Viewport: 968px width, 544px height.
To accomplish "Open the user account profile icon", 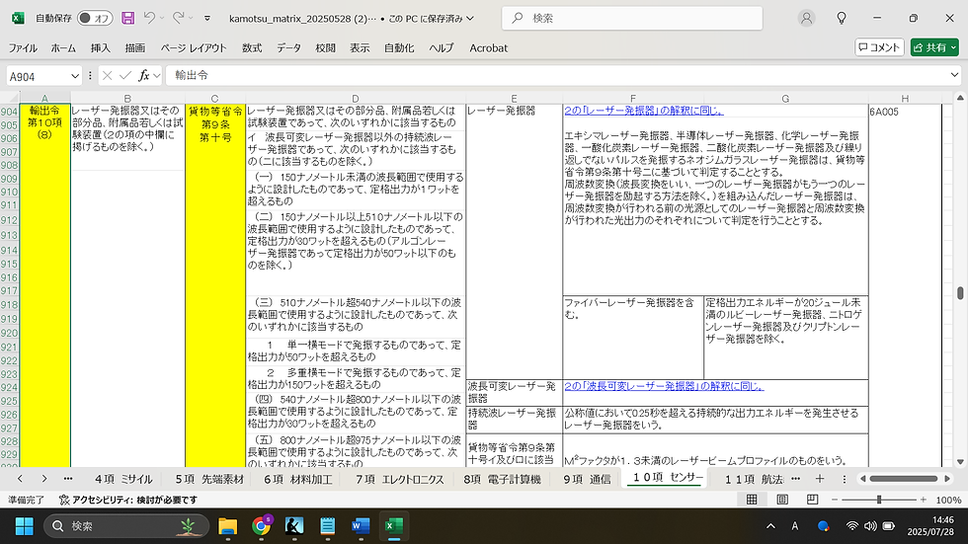I will (806, 19).
